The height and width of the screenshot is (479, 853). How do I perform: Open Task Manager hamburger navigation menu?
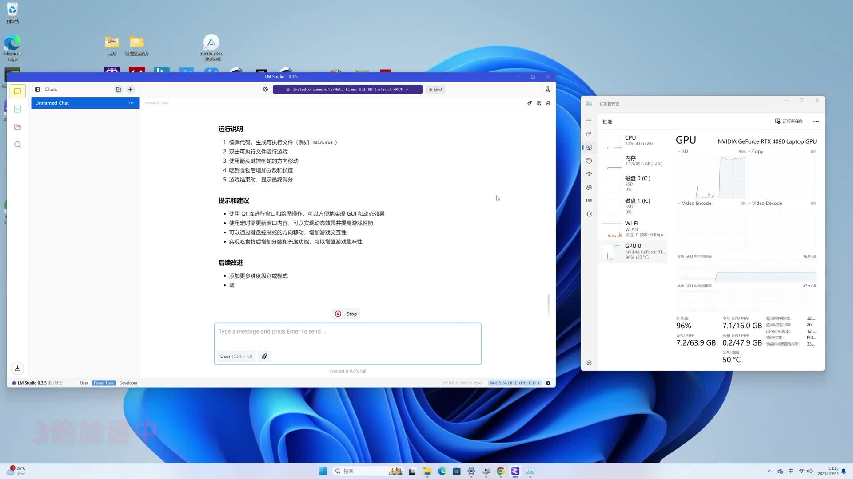pos(589,121)
